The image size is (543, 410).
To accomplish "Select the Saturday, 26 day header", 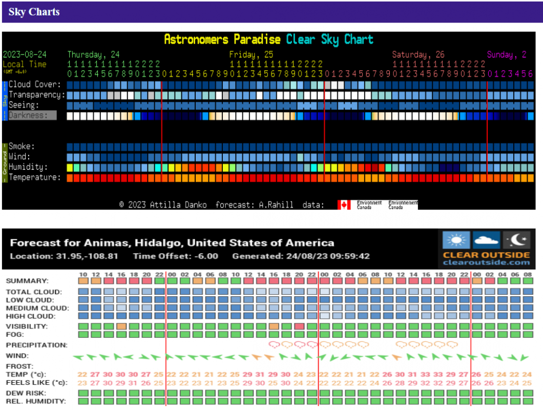I will [418, 54].
